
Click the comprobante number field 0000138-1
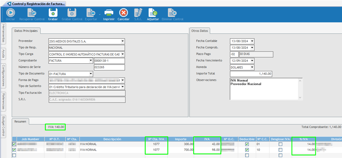[x=109, y=61]
